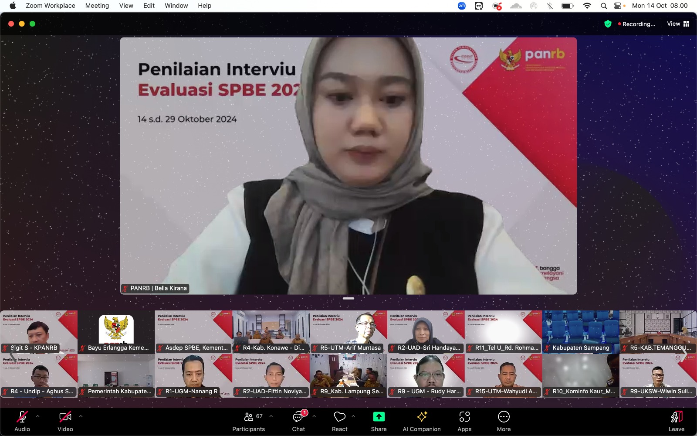Click the gallery resize handle bar
Image resolution: width=697 pixels, height=436 pixels.
(x=348, y=298)
